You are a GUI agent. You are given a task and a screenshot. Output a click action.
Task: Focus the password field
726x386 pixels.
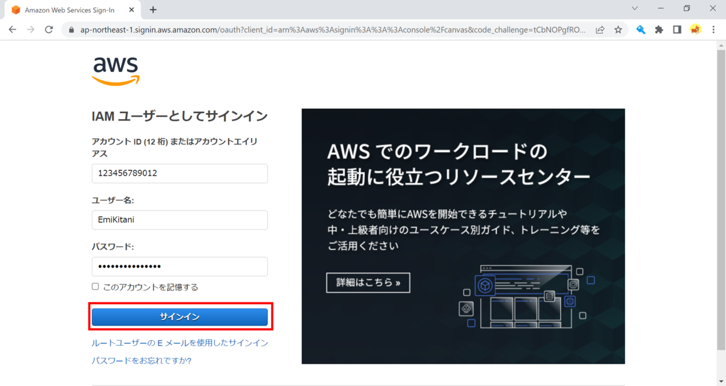(x=180, y=267)
